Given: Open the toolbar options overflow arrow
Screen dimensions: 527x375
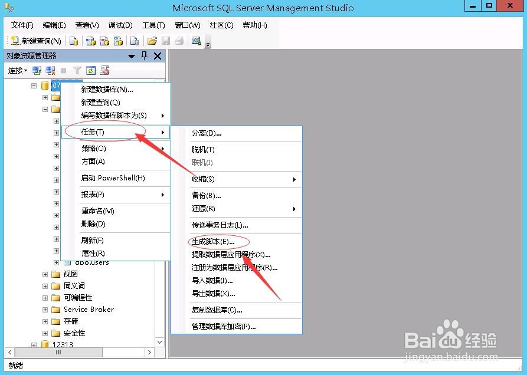Looking at the screenshot, I should click(208, 44).
